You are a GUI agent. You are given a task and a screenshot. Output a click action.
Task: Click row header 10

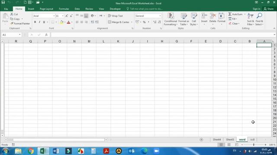(274, 80)
